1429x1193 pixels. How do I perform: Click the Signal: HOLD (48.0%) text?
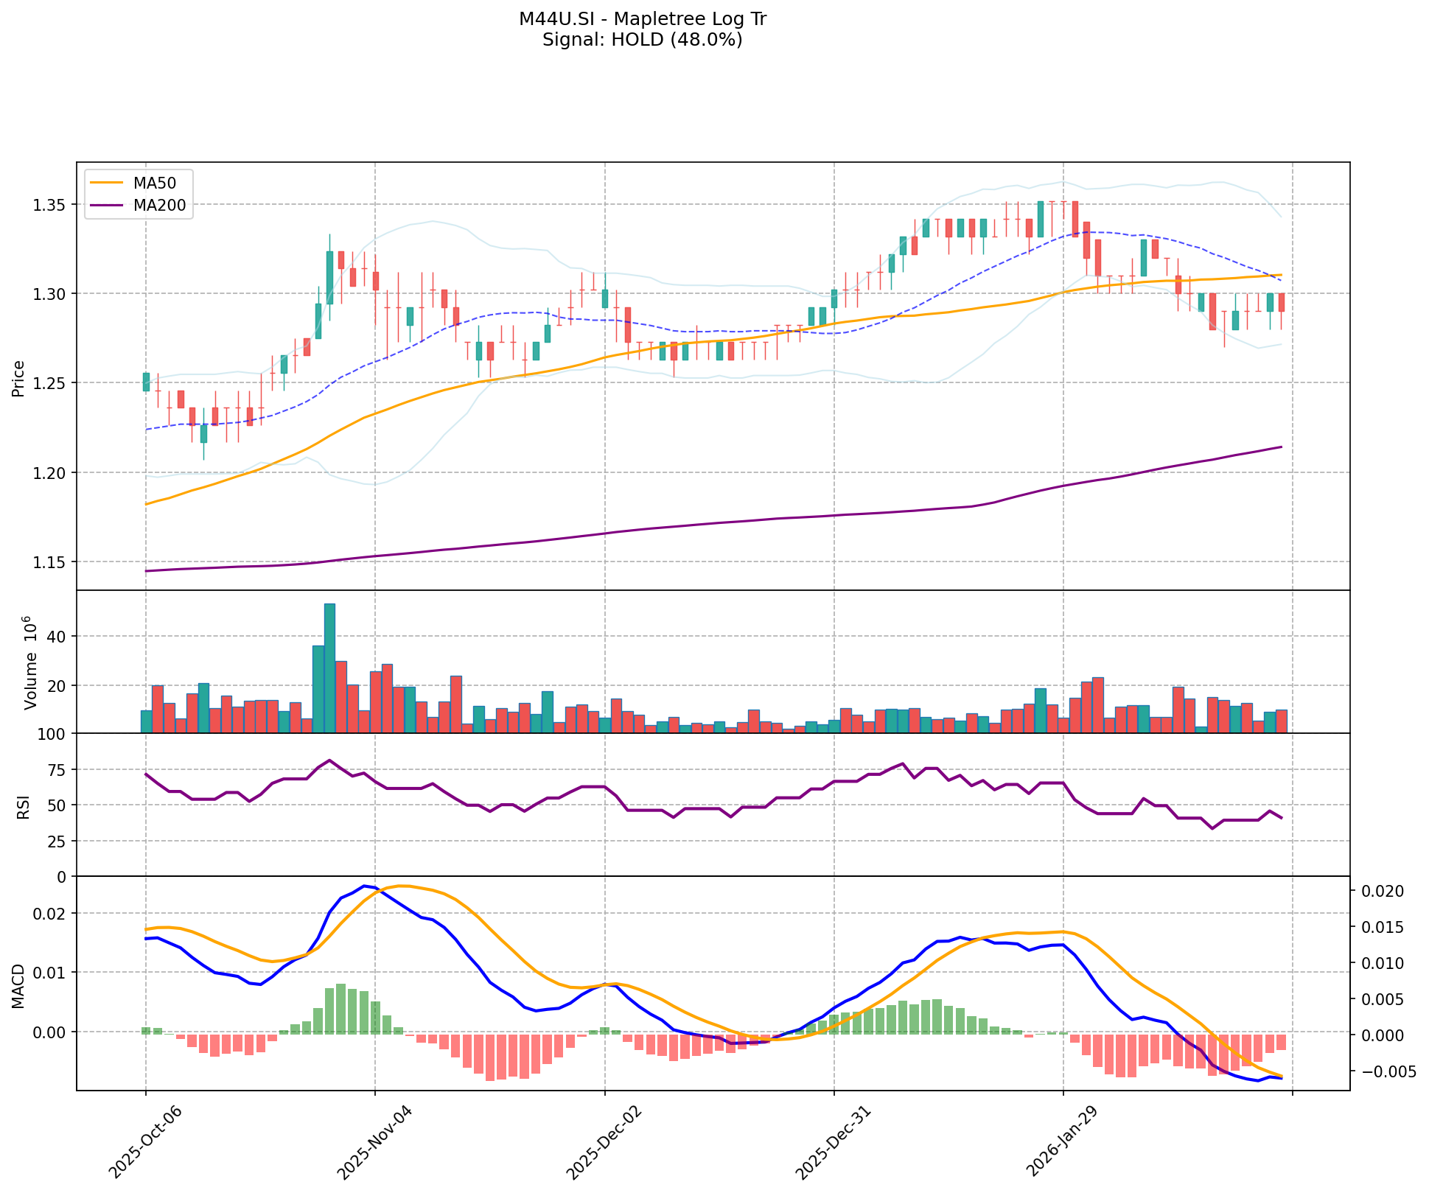(x=642, y=41)
